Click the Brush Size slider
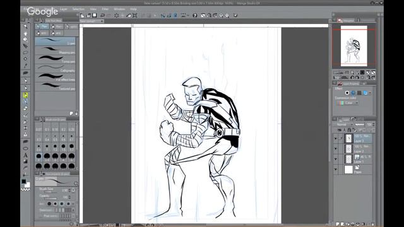The height and width of the screenshot is (227, 404). [50, 192]
